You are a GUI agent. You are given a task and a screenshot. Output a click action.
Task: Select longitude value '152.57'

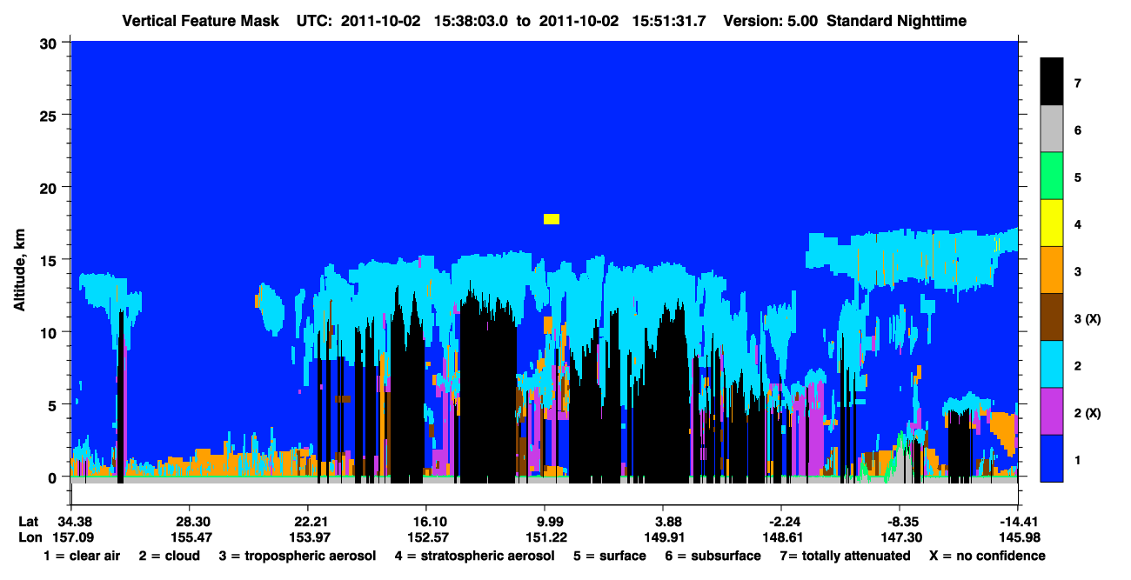pos(426,538)
